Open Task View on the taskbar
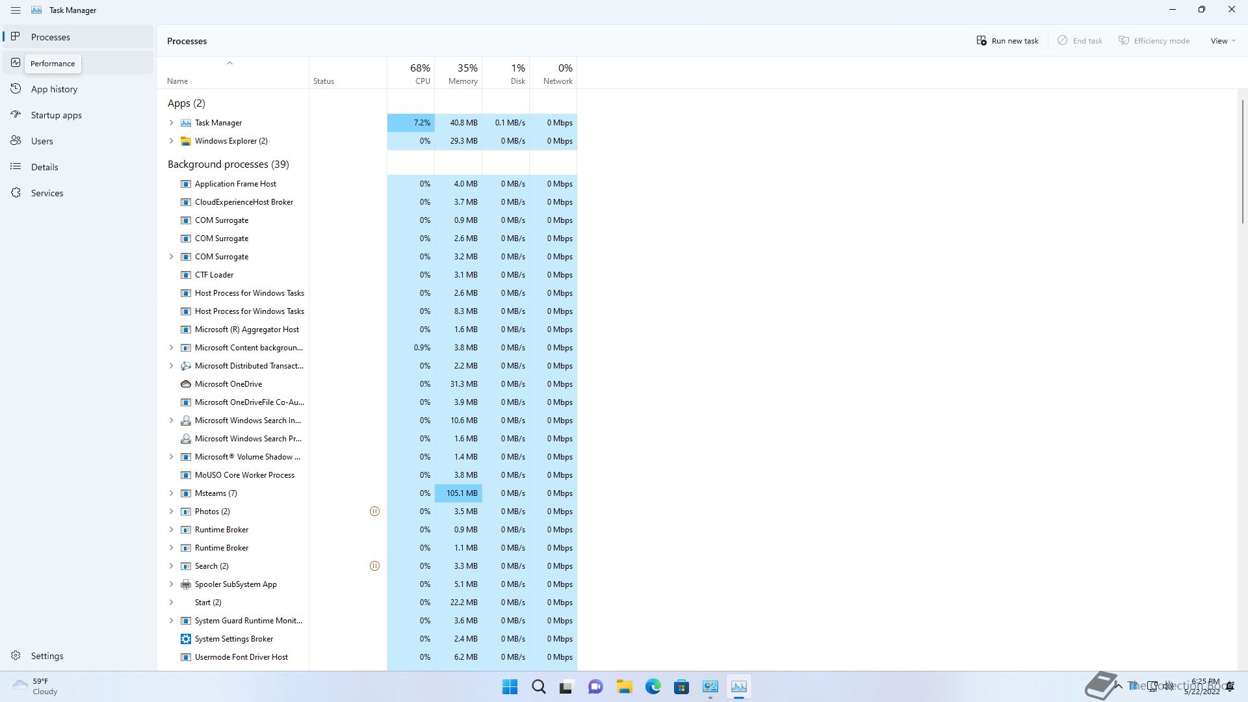This screenshot has width=1248, height=702. pyautogui.click(x=566, y=686)
